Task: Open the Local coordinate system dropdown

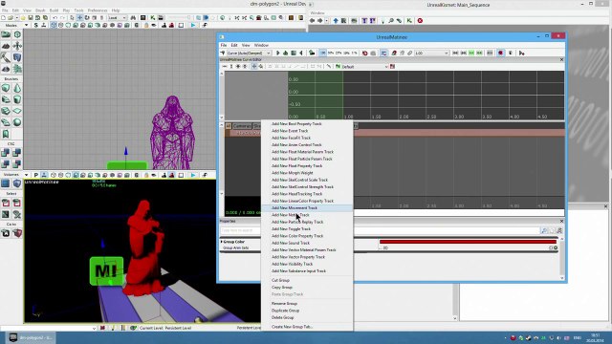Action: tap(117, 18)
